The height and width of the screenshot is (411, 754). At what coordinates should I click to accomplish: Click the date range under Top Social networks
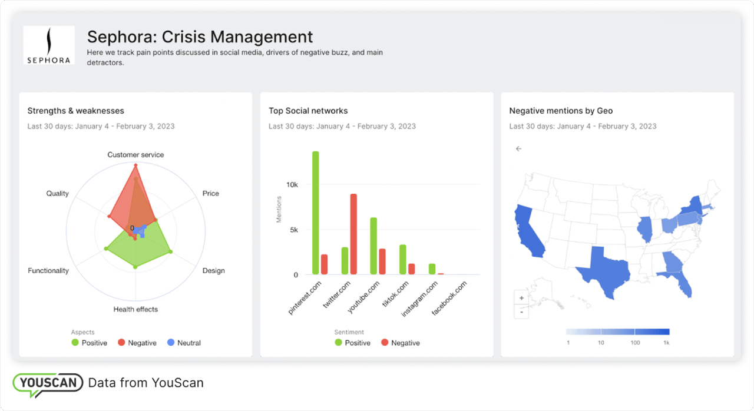(x=342, y=126)
